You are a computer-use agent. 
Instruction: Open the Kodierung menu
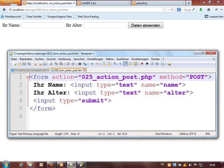pos(64,59)
